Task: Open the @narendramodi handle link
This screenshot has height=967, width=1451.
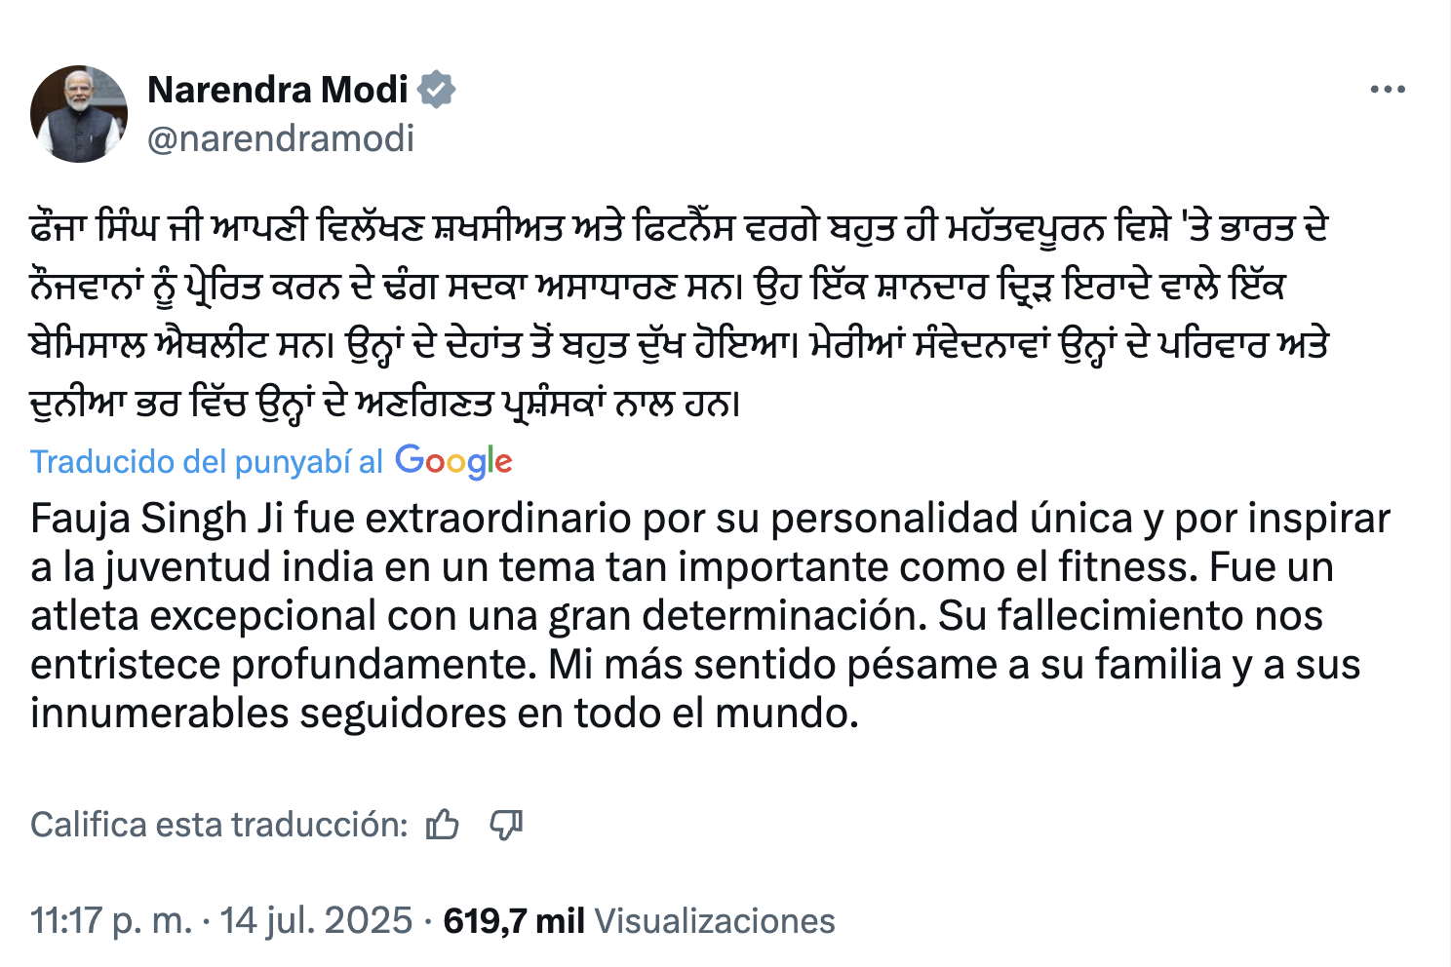Action: pos(281,138)
